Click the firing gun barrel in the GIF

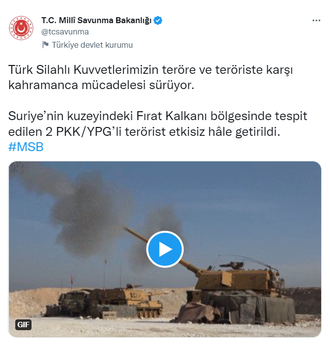pos(162,250)
